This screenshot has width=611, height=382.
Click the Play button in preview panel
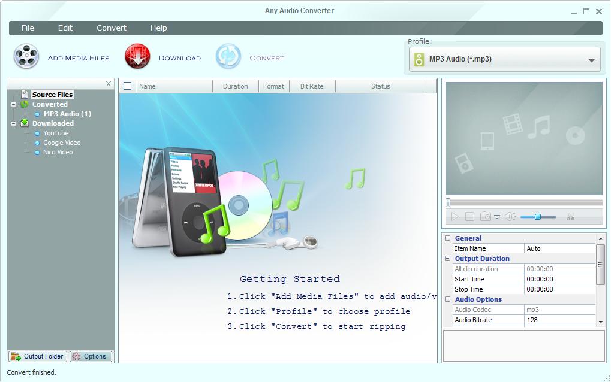455,217
